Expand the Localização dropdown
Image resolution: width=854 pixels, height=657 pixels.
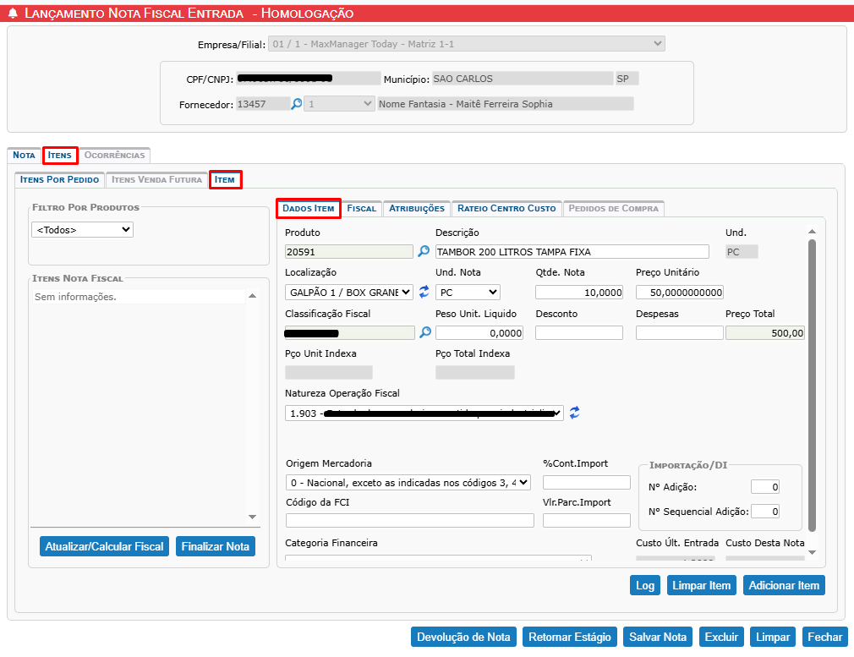point(349,292)
